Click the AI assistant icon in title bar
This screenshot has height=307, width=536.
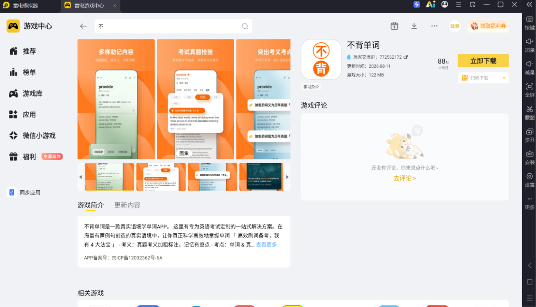tap(431, 5)
